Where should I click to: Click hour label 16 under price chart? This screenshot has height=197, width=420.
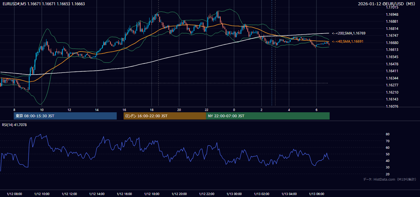pyautogui.click(x=124, y=110)
